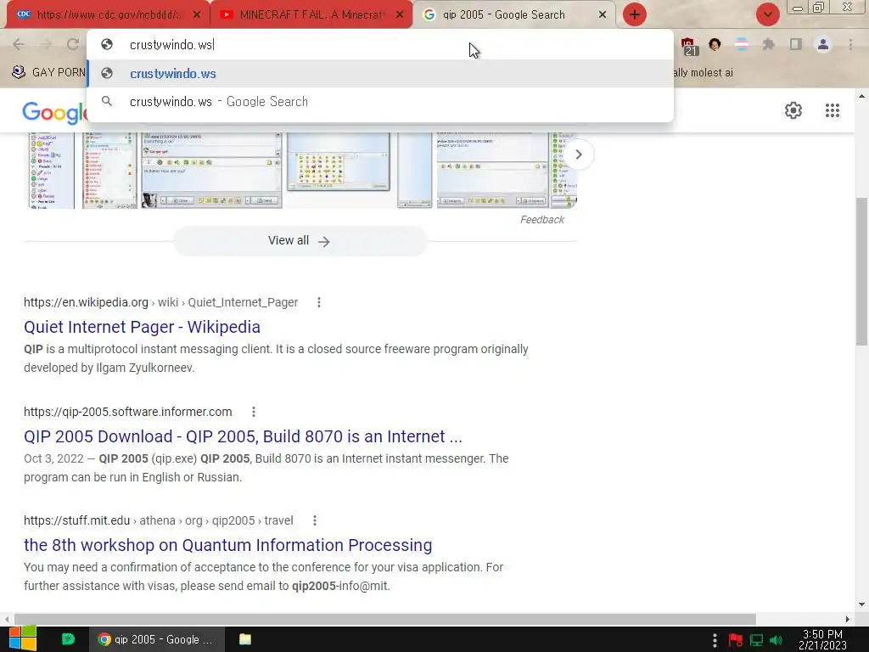Open the Google apps grid

(x=832, y=110)
